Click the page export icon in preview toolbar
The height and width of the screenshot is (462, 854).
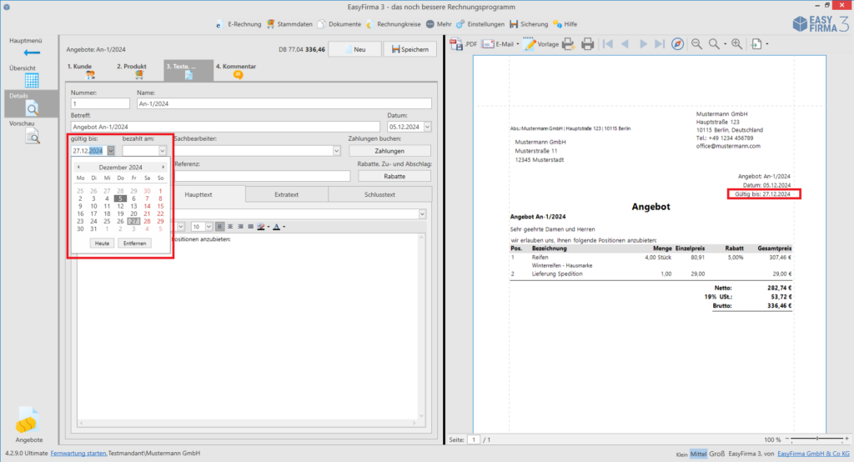point(756,44)
